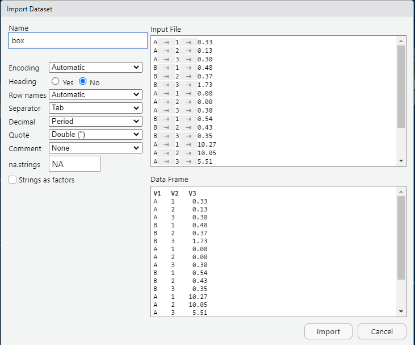Click value 0.43 in the Input File preview

click(x=205, y=127)
